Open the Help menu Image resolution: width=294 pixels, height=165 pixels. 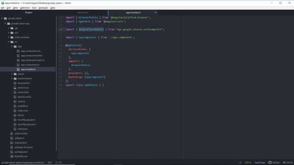click(53, 8)
